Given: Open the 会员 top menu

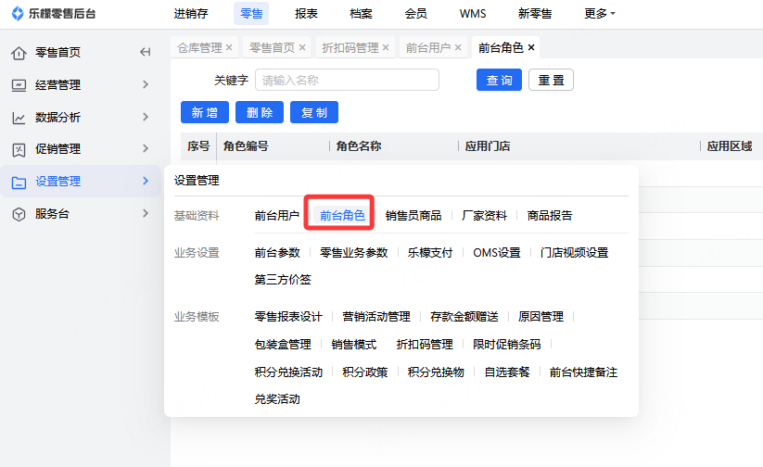Looking at the screenshot, I should coord(416,14).
